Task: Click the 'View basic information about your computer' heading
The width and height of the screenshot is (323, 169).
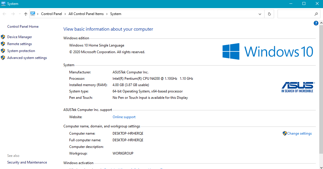Action: pyautogui.click(x=108, y=29)
